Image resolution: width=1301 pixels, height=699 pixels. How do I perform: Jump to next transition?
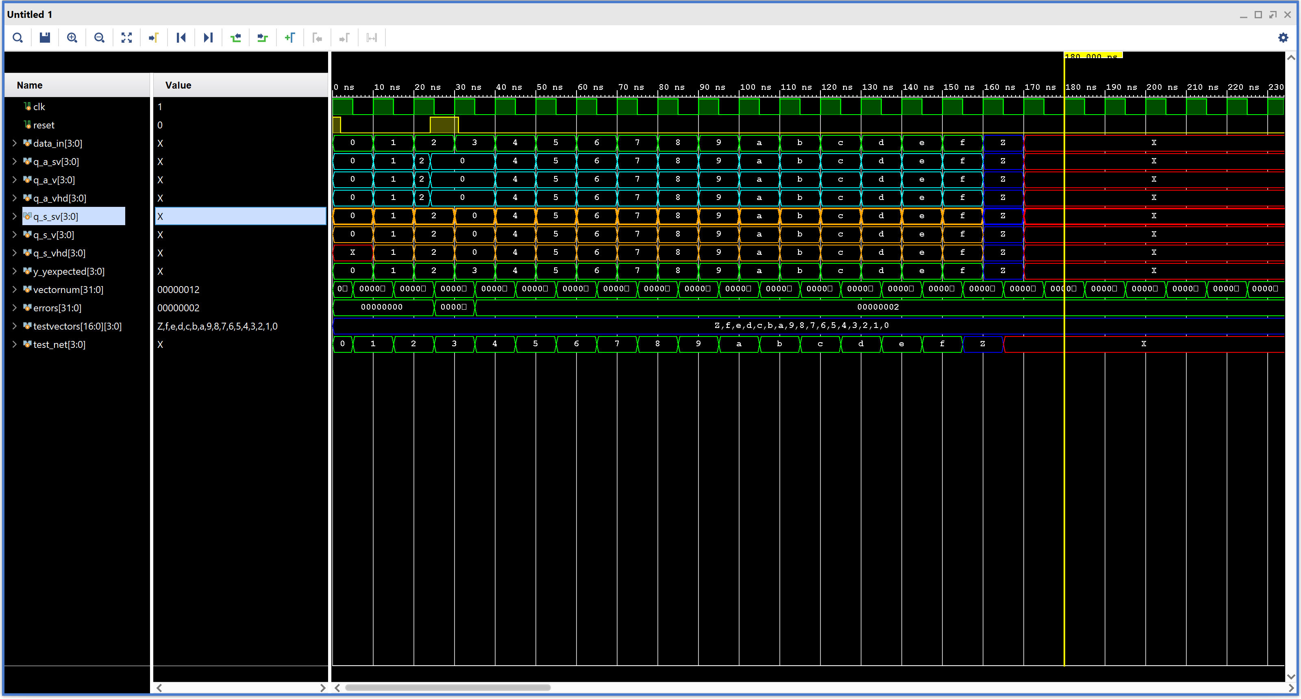pos(263,38)
